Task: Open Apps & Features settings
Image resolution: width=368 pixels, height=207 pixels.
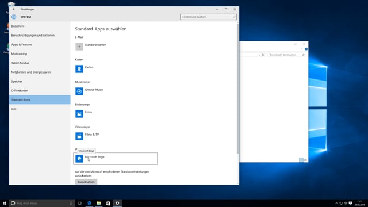Action: [40, 45]
